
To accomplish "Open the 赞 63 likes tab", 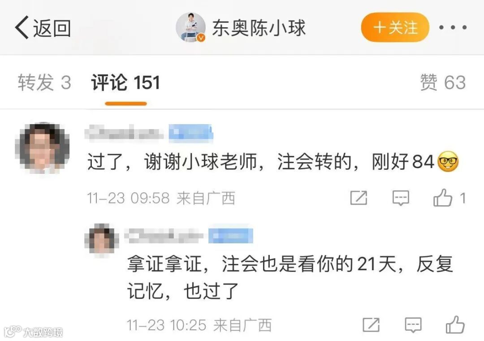I will click(x=443, y=82).
